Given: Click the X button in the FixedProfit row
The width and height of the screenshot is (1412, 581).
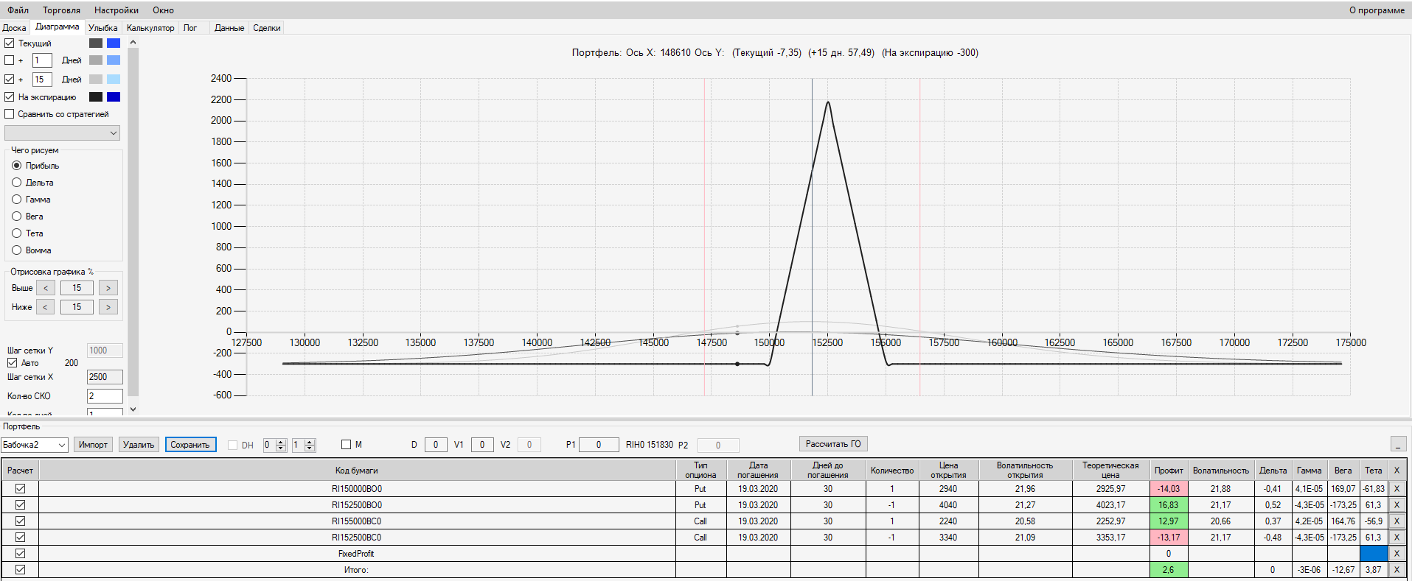Looking at the screenshot, I should 1396,554.
